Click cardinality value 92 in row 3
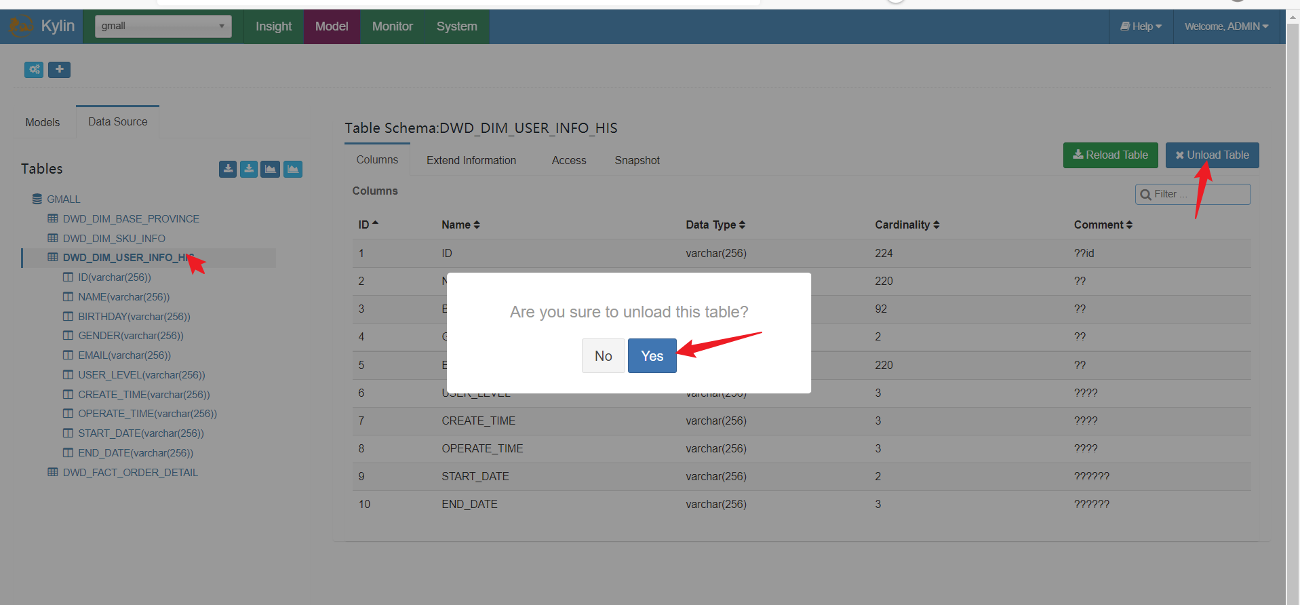Image resolution: width=1300 pixels, height=605 pixels. (881, 309)
